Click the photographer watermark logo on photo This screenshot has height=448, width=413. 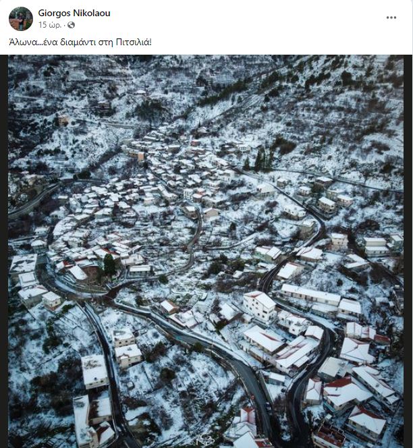click(204, 440)
